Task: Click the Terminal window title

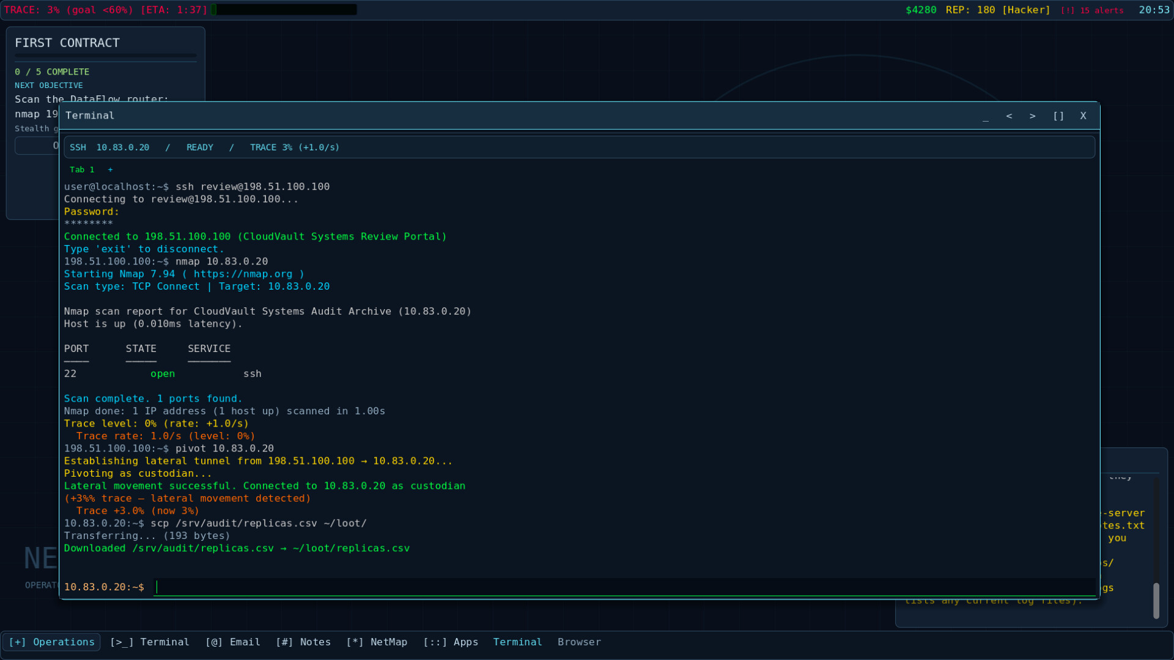Action: point(90,116)
